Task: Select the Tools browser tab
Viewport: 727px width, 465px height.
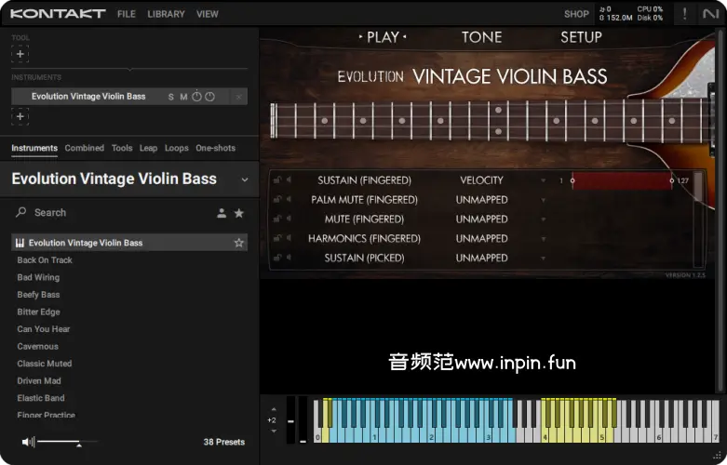Action: pyautogui.click(x=122, y=148)
